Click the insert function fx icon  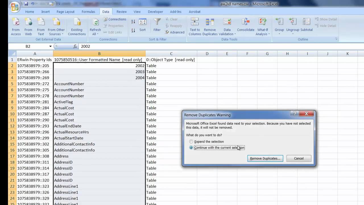75,46
